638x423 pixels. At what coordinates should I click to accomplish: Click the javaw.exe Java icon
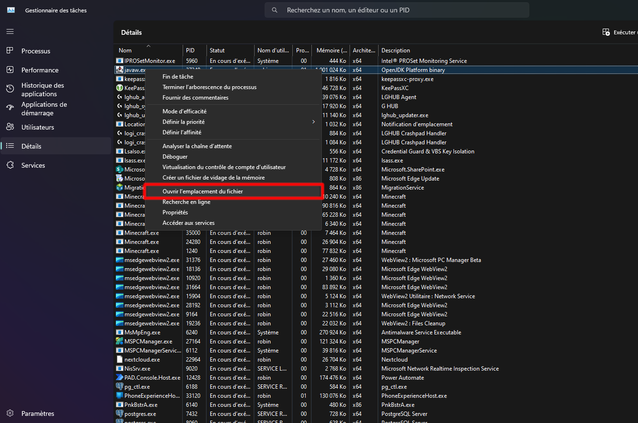(x=120, y=70)
